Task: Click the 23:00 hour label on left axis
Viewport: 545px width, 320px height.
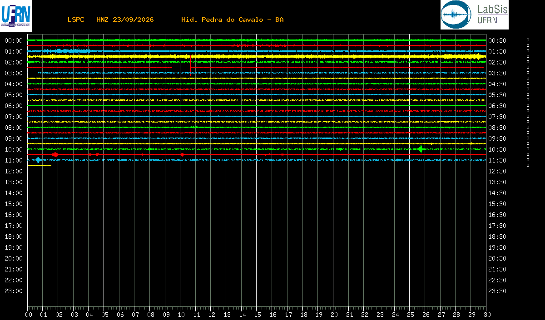Action: click(x=14, y=291)
